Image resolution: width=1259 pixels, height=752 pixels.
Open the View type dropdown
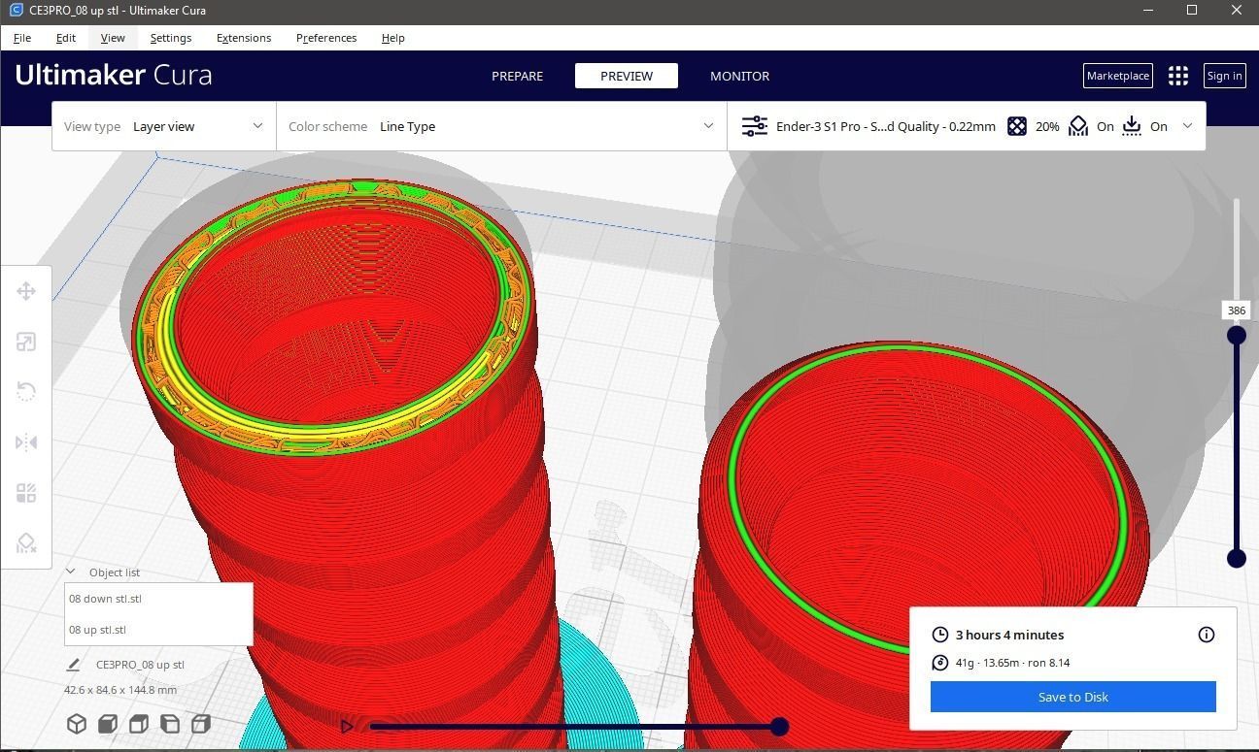[x=164, y=126]
